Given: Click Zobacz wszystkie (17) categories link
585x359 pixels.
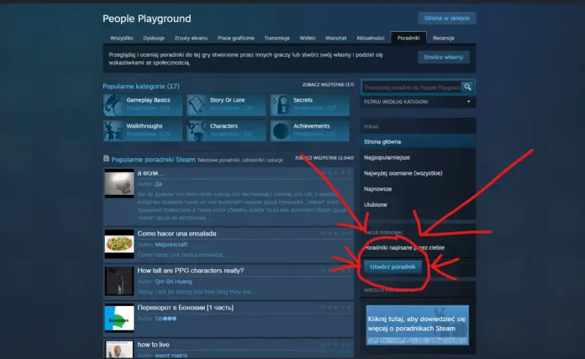Looking at the screenshot, I should tap(328, 84).
